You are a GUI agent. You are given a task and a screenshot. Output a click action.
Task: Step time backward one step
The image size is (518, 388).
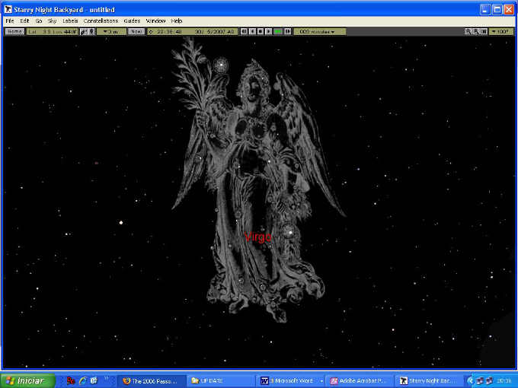click(x=244, y=31)
